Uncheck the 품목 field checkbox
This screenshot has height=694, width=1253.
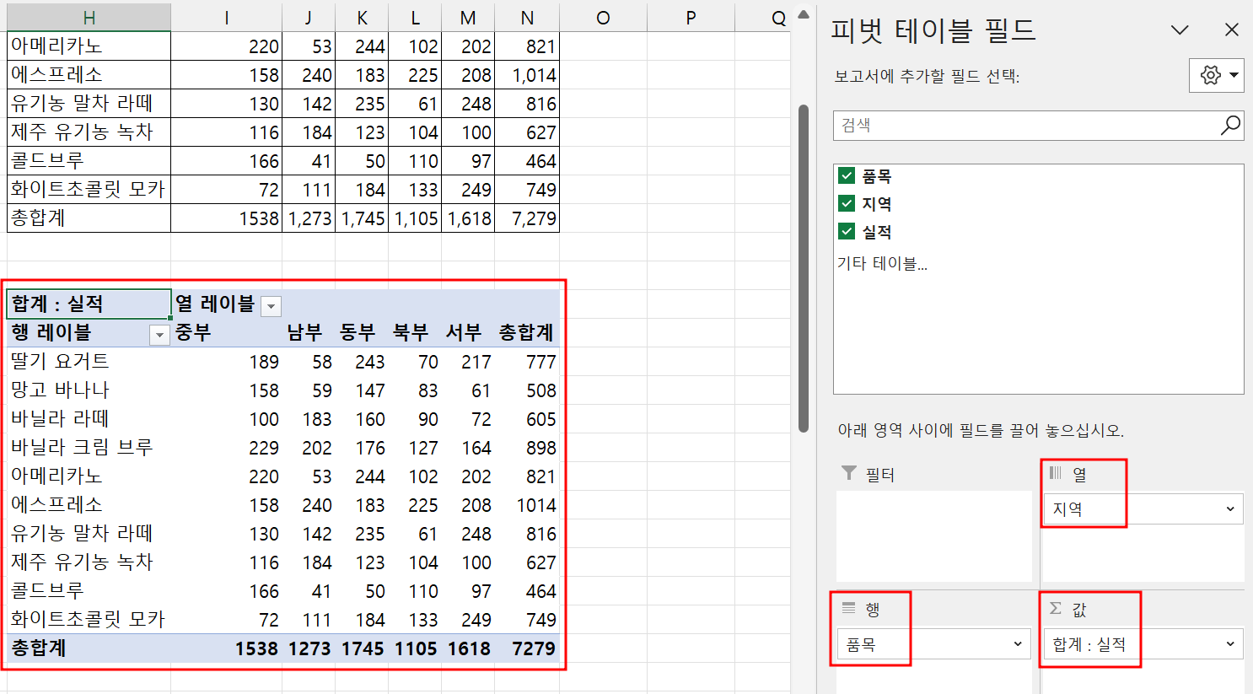[847, 175]
